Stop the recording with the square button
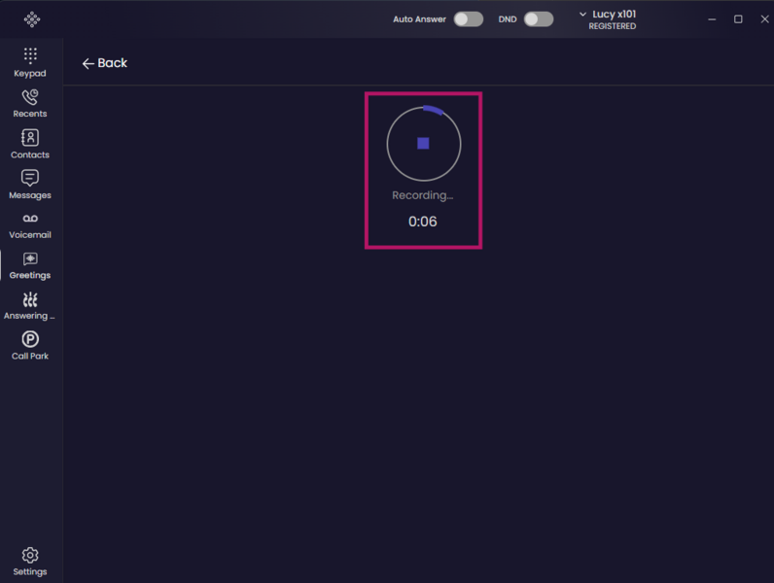 point(423,144)
